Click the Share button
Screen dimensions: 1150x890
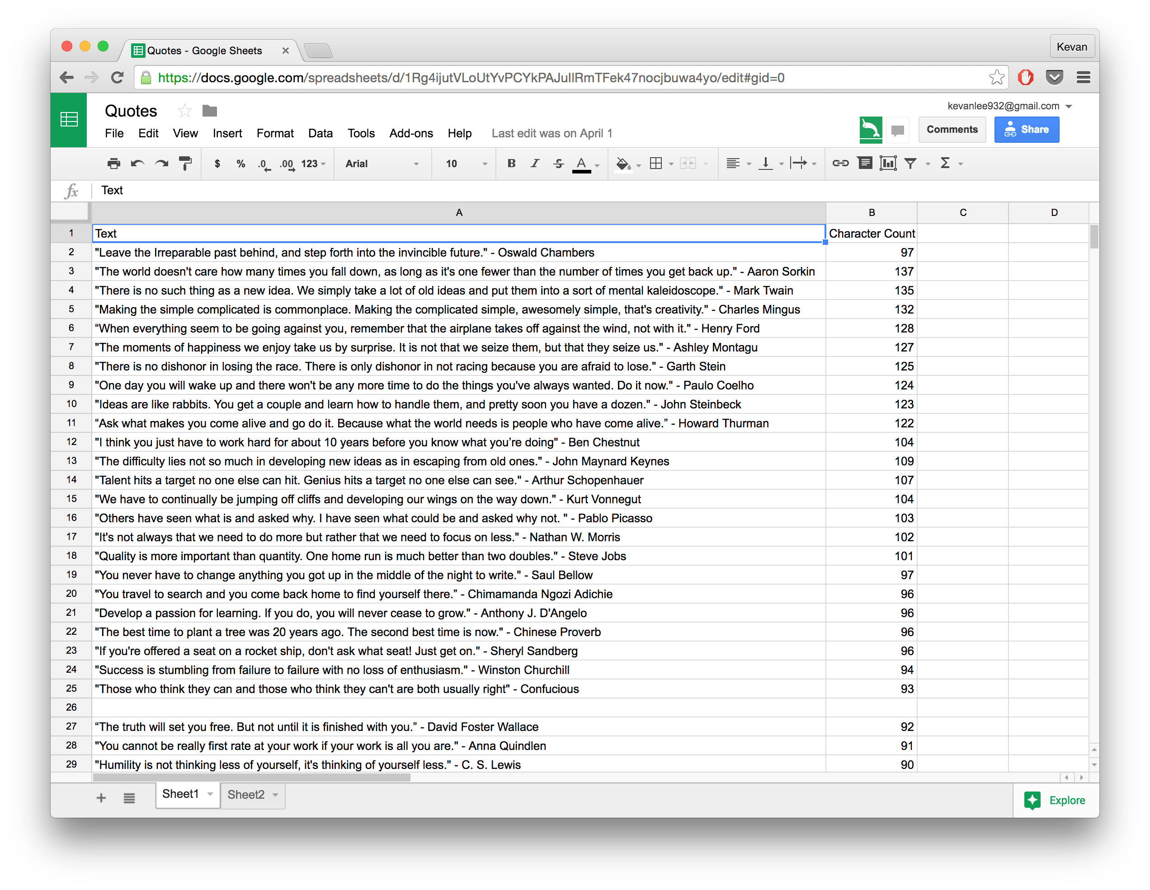point(1026,130)
